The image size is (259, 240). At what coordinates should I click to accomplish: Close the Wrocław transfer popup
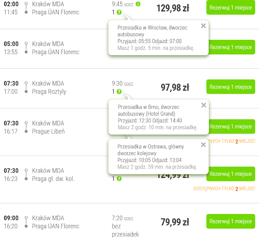click(x=203, y=26)
